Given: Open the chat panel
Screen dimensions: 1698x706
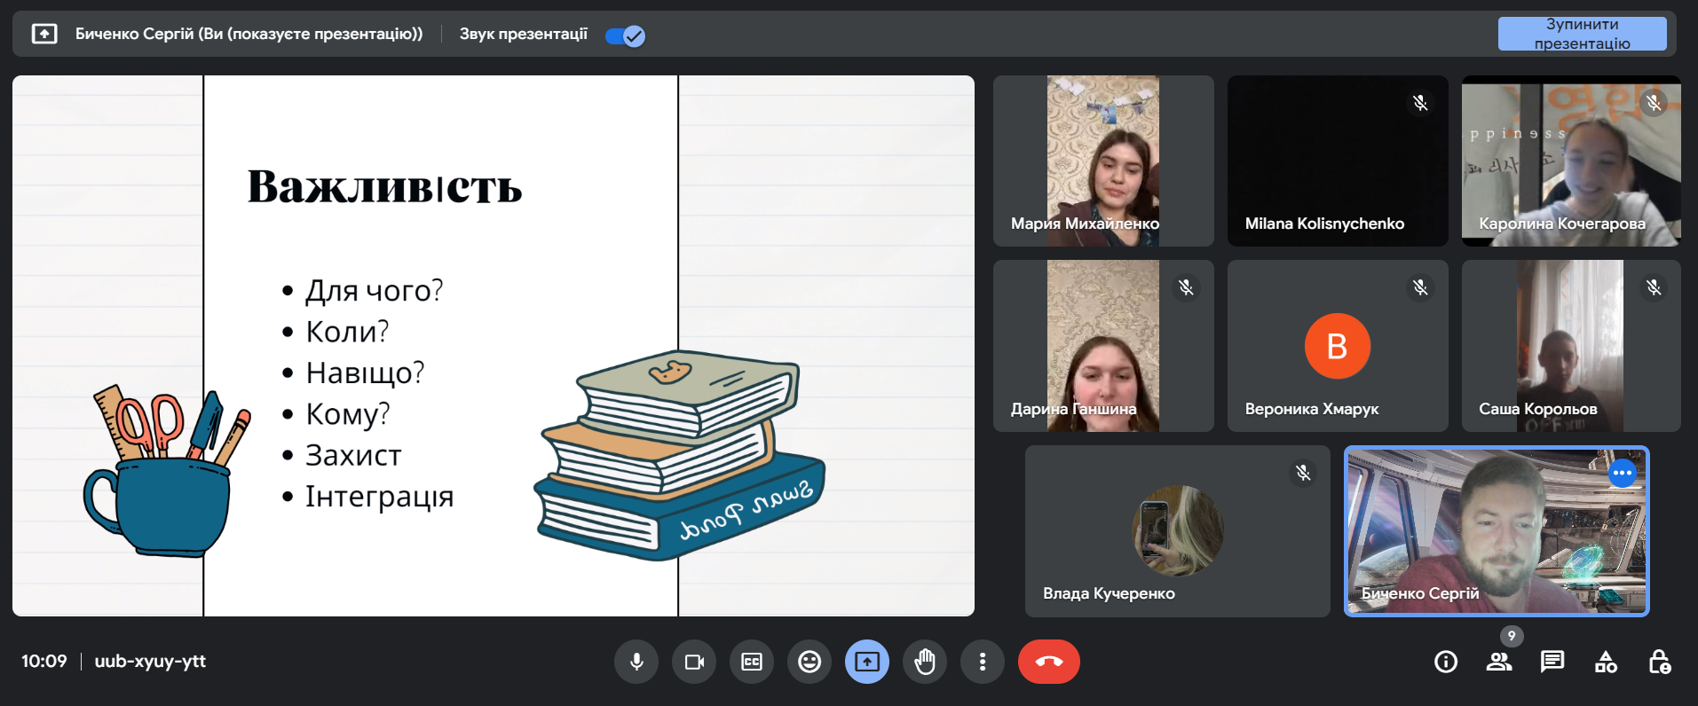Looking at the screenshot, I should point(1552,662).
